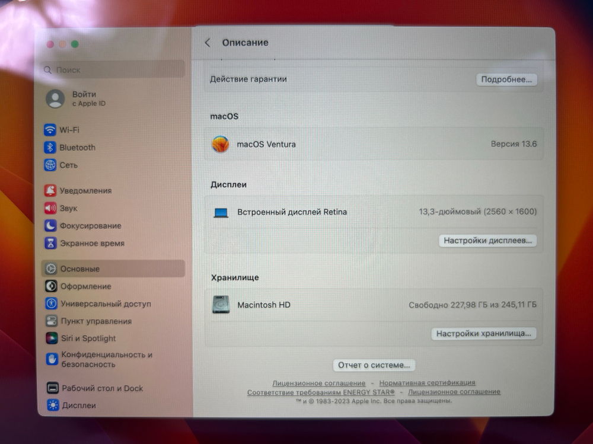Image resolution: width=593 pixels, height=444 pixels.
Task: Click the Звук speaker icon
Action: pyautogui.click(x=50, y=209)
